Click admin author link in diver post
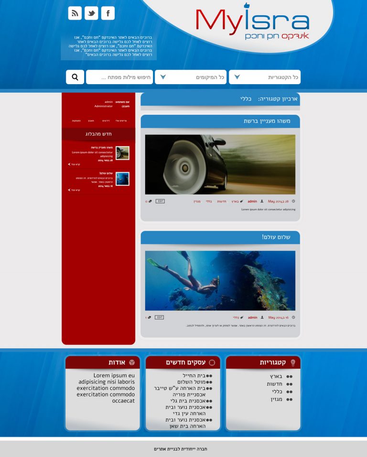The width and height of the screenshot is (367, 457). [x=252, y=318]
